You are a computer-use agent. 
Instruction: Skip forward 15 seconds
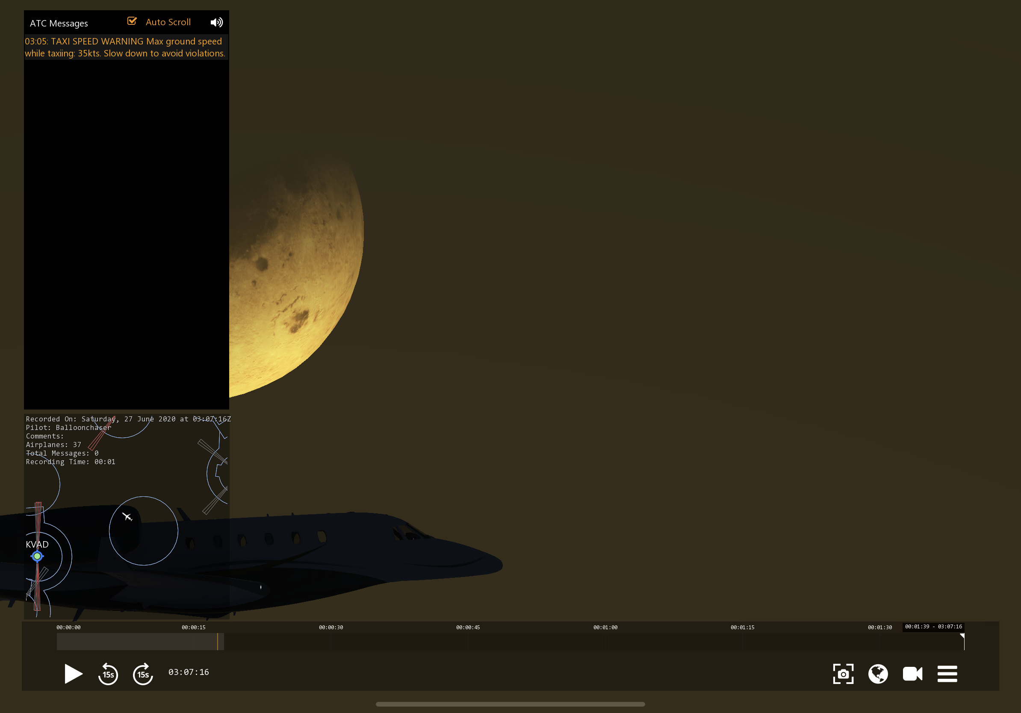pos(143,674)
